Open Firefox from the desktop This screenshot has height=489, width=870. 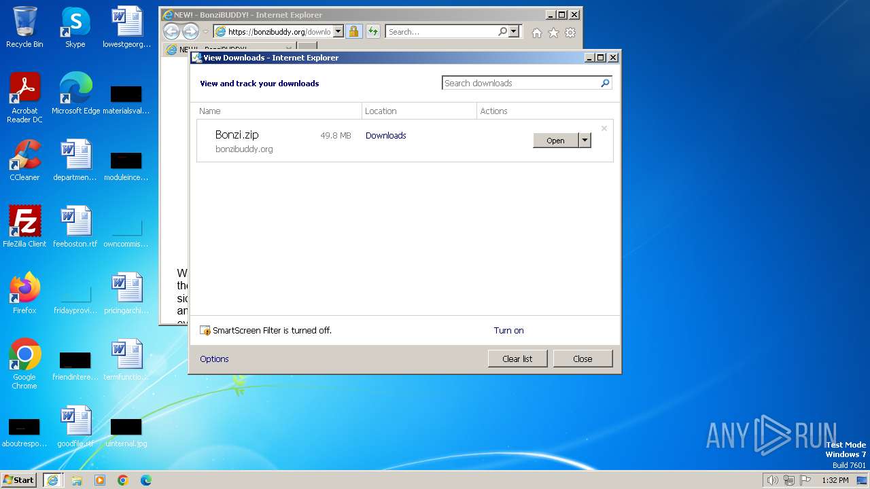point(24,293)
